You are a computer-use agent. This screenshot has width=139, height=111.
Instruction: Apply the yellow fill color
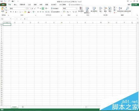pos(25,12)
